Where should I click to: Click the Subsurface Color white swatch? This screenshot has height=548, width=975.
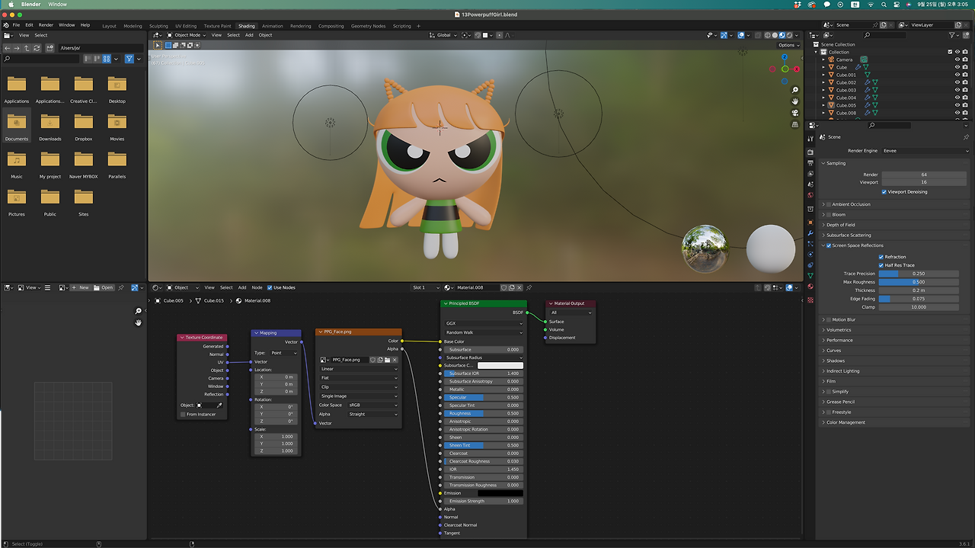click(x=500, y=366)
